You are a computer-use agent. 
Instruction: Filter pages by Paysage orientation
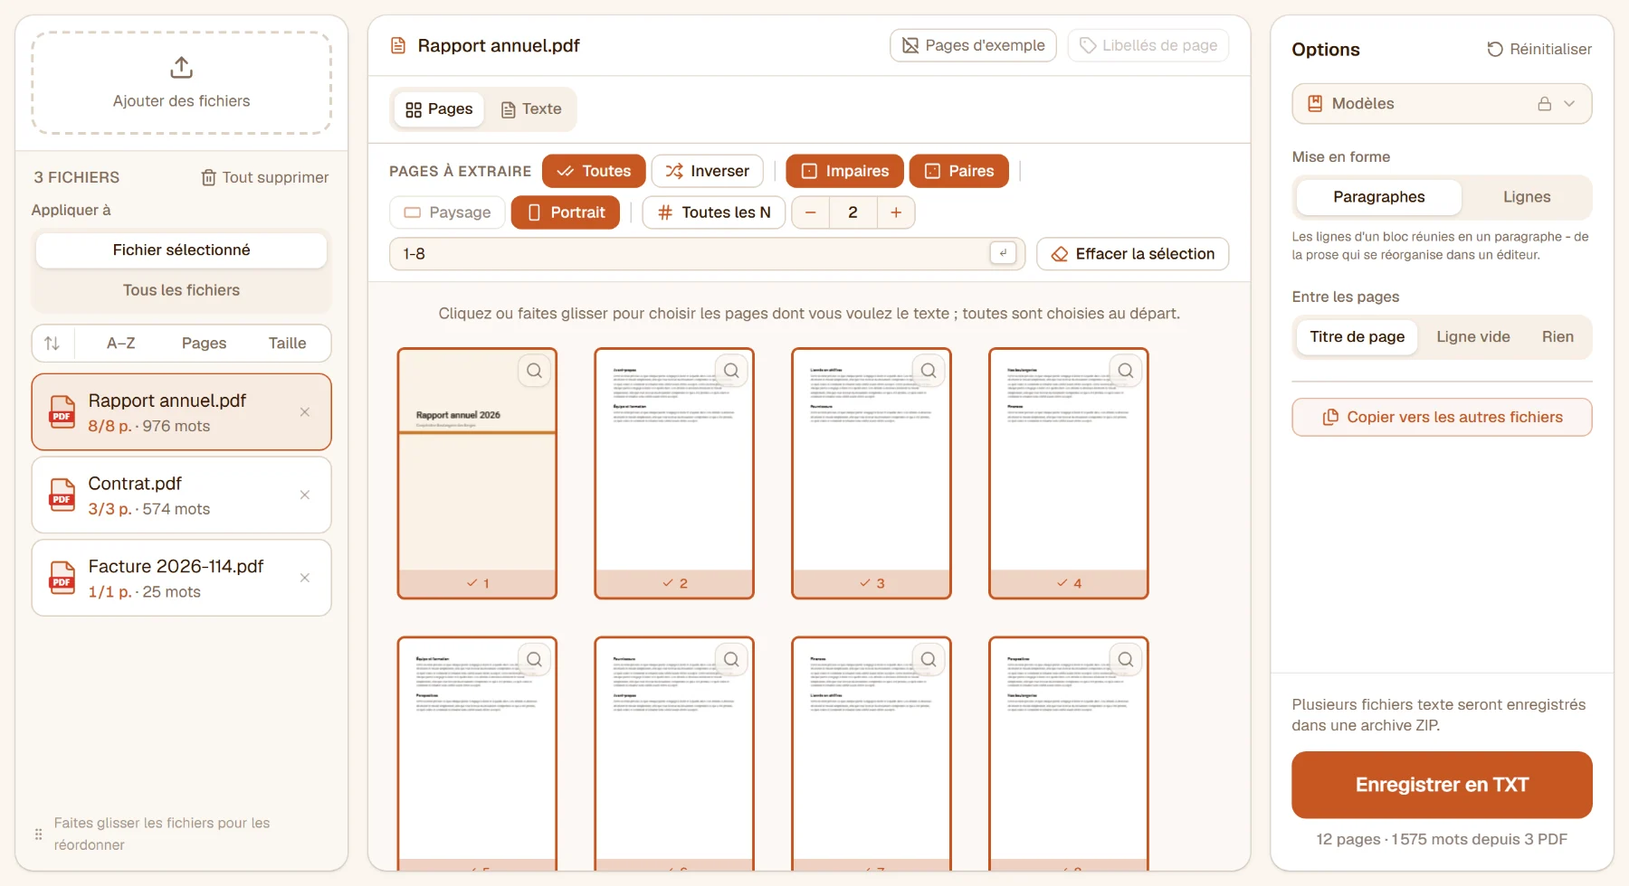click(x=447, y=212)
